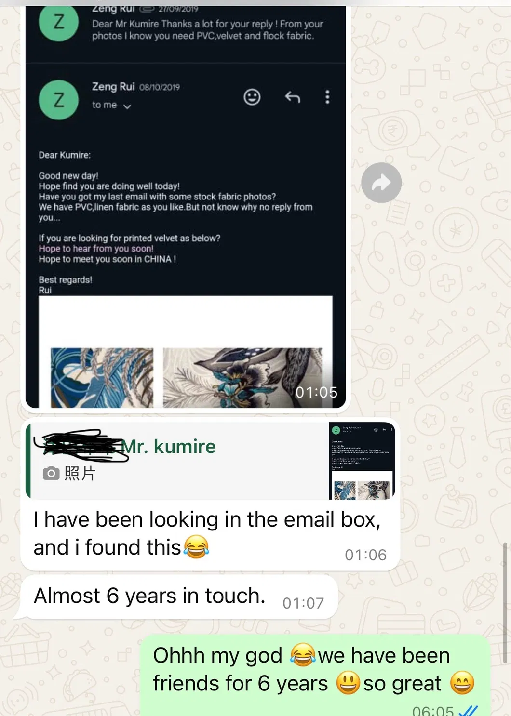Open the three-dot more options menu
This screenshot has height=716, width=511.
point(327,97)
